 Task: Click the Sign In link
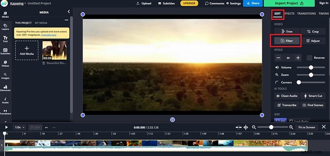(324, 3)
